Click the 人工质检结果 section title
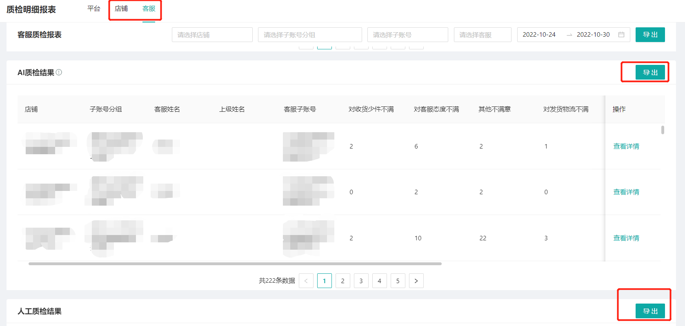 [x=39, y=311]
